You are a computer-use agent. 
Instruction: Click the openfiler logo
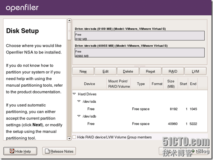click(22, 8)
